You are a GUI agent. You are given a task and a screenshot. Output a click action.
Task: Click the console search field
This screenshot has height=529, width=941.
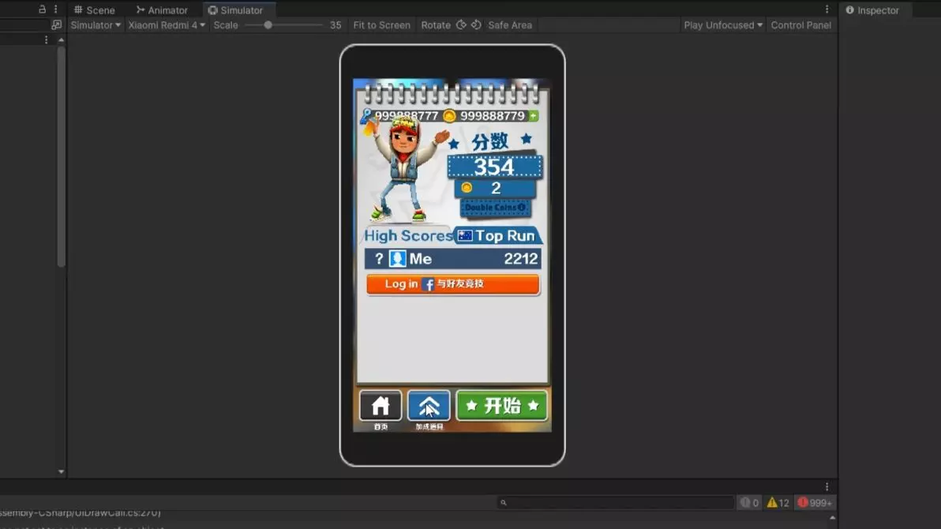click(615, 503)
